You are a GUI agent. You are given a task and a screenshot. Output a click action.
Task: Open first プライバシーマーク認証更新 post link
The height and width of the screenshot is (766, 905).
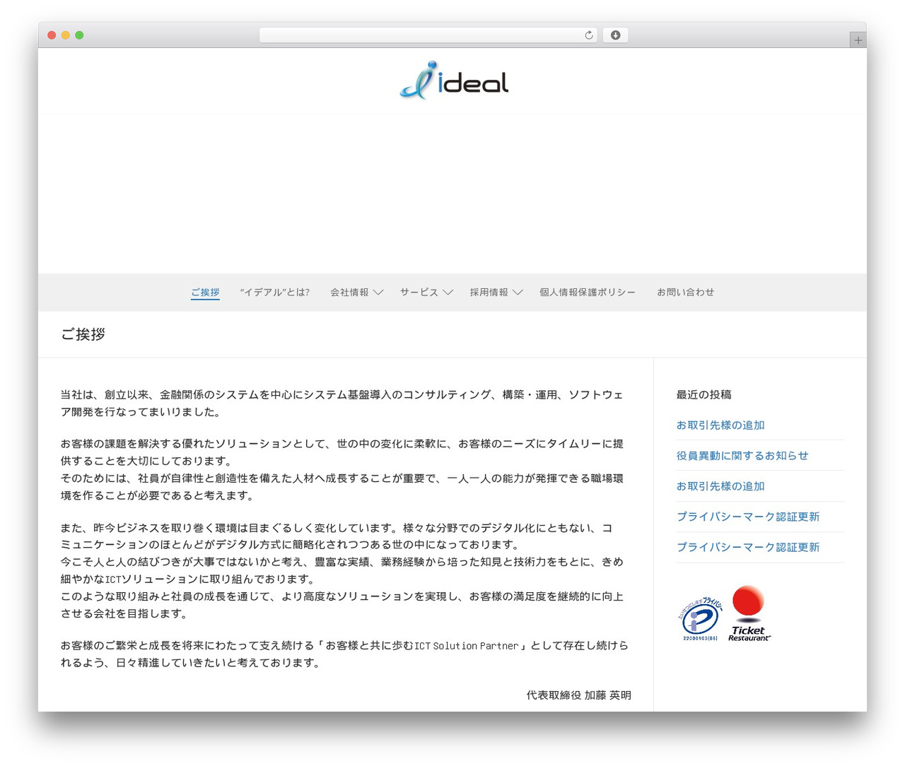(x=748, y=517)
